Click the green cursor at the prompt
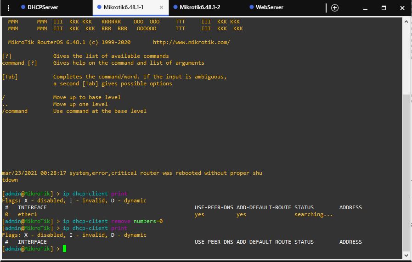The width and height of the screenshot is (412, 262). [x=65, y=249]
